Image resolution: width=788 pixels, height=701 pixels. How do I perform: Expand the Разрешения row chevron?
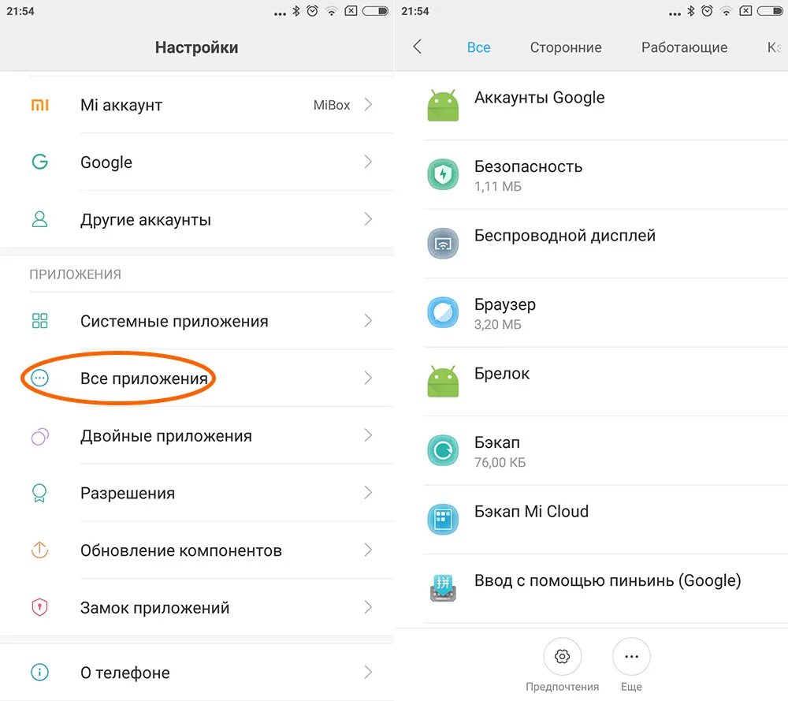(x=368, y=493)
